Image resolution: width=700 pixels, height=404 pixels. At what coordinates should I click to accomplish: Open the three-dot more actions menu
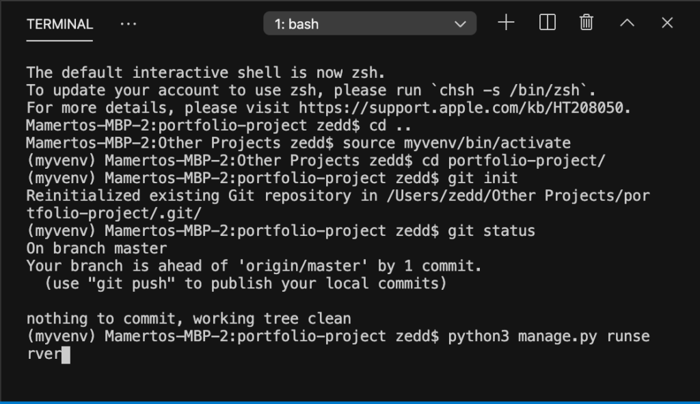128,24
